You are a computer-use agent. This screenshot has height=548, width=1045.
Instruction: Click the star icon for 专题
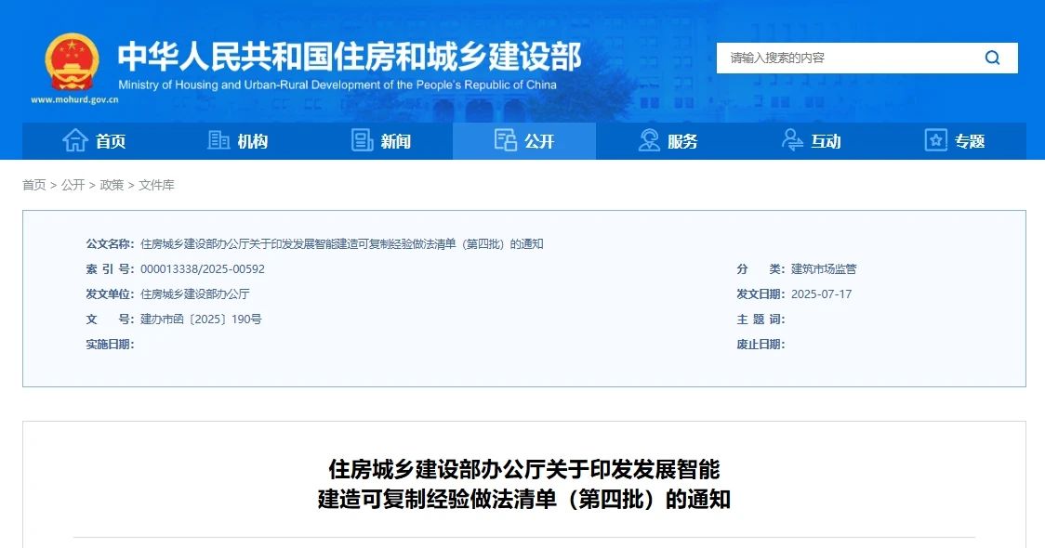935,141
